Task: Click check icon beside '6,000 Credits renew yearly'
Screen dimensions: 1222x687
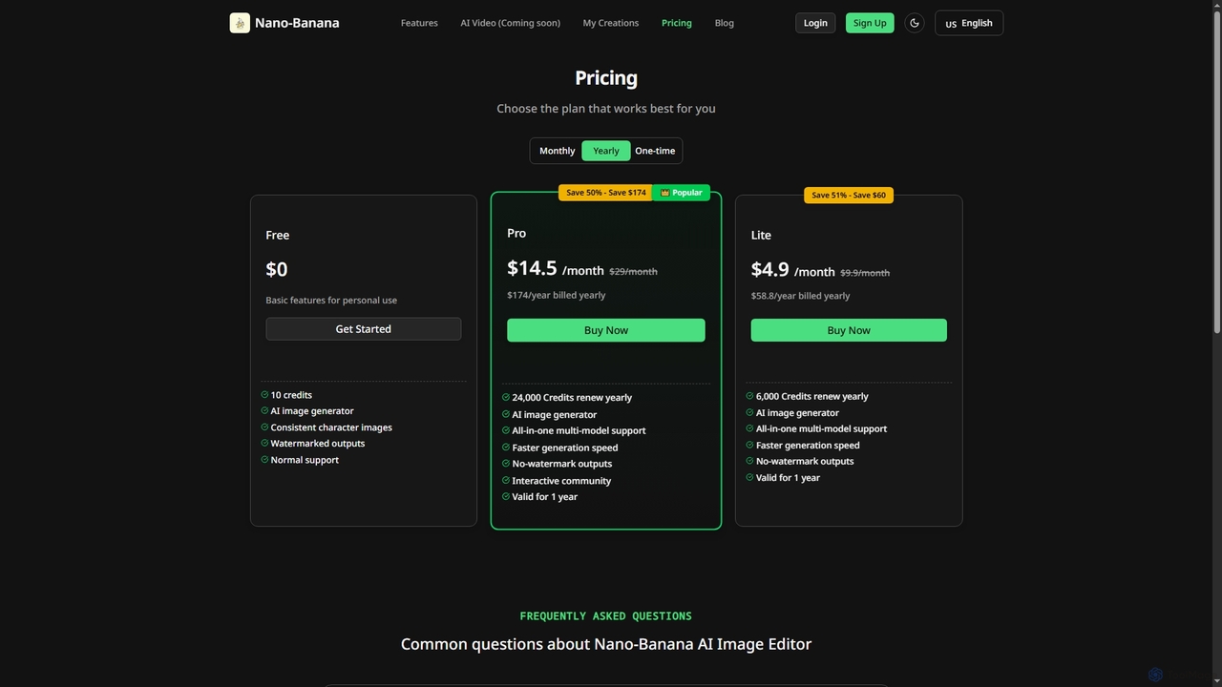Action: coord(750,396)
